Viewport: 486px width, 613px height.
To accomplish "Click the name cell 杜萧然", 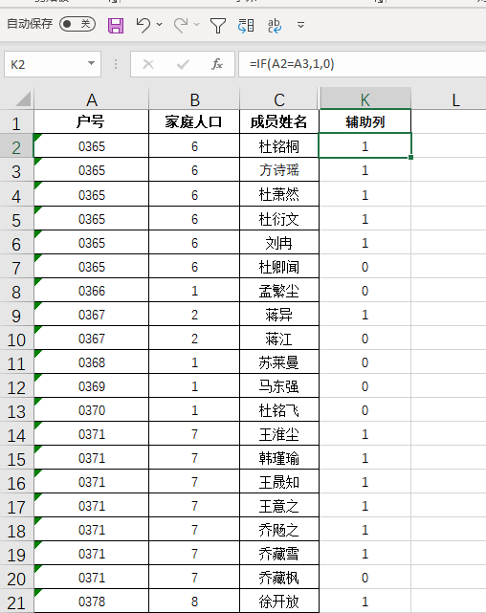I will point(279,195).
